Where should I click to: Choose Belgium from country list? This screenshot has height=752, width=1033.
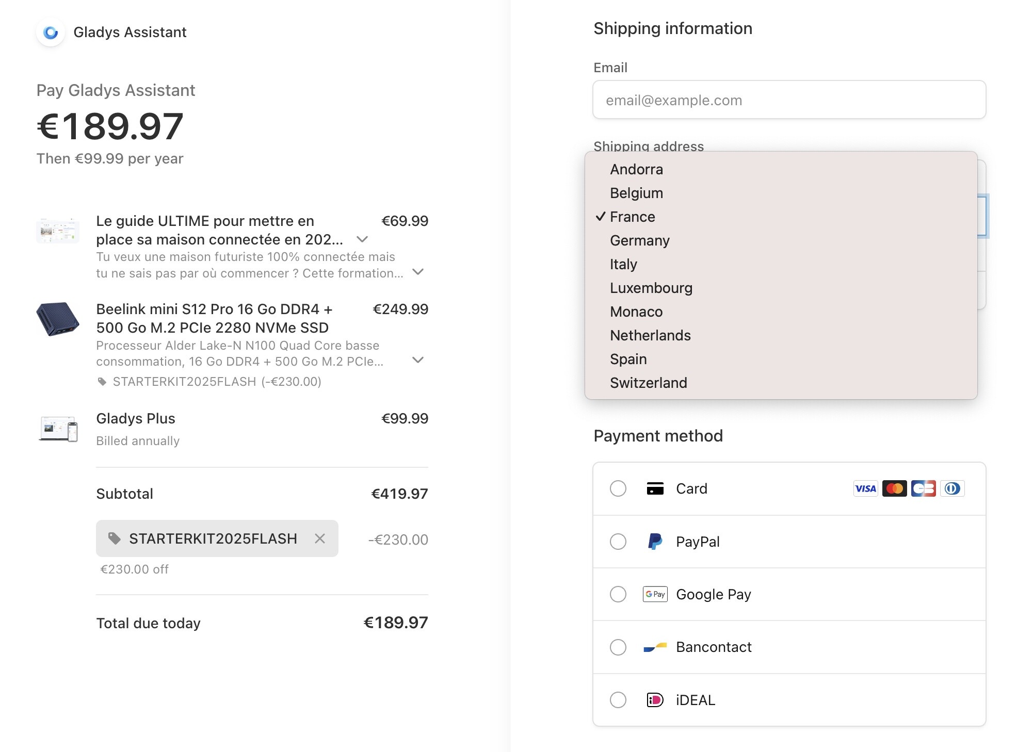tap(781, 193)
